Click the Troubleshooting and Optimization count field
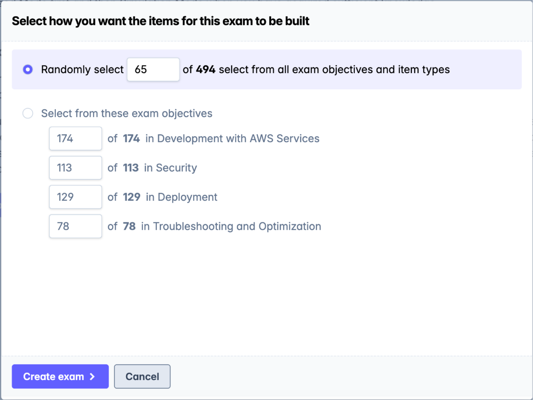533x400 pixels. click(75, 226)
